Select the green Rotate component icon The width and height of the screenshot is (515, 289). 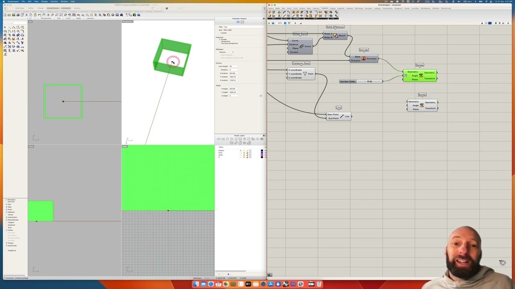point(421,75)
